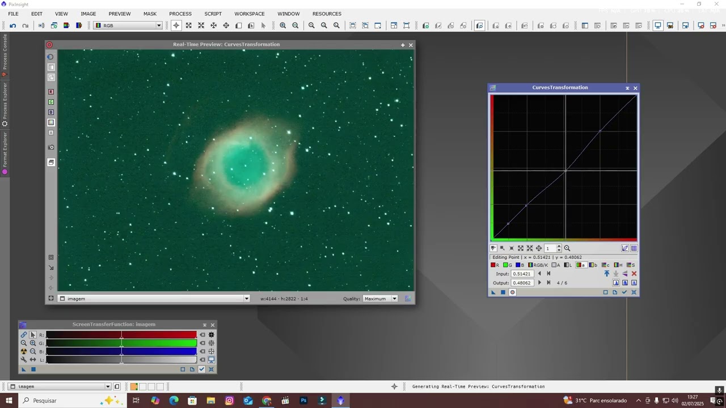726x408 pixels.
Task: Click the curve zoom factor spin arrows
Action: pyautogui.click(x=559, y=248)
